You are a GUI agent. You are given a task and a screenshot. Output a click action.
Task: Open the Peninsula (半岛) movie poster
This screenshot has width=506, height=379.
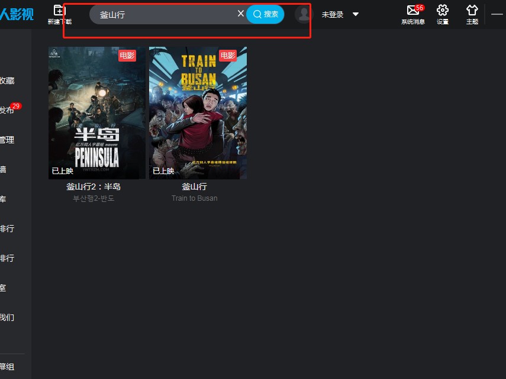97,113
